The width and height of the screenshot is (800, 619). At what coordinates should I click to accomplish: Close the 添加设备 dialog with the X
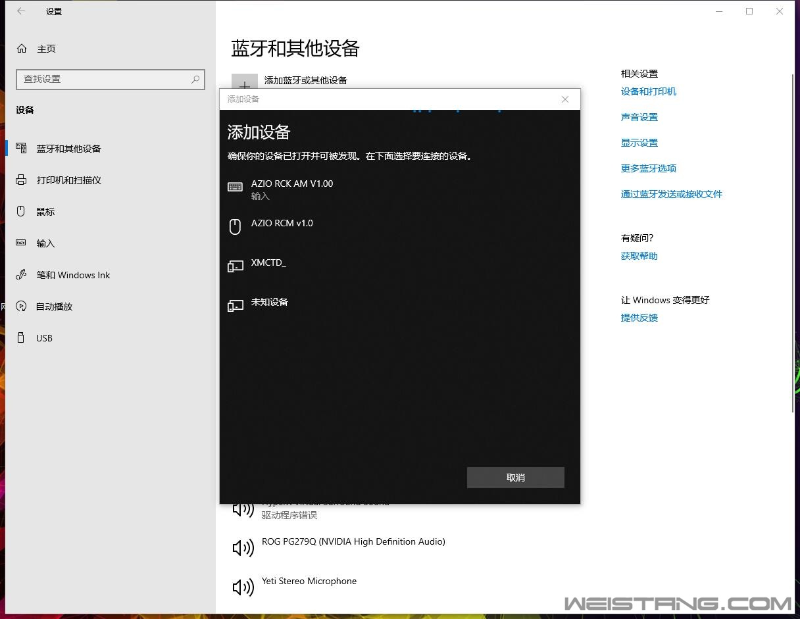tap(565, 99)
